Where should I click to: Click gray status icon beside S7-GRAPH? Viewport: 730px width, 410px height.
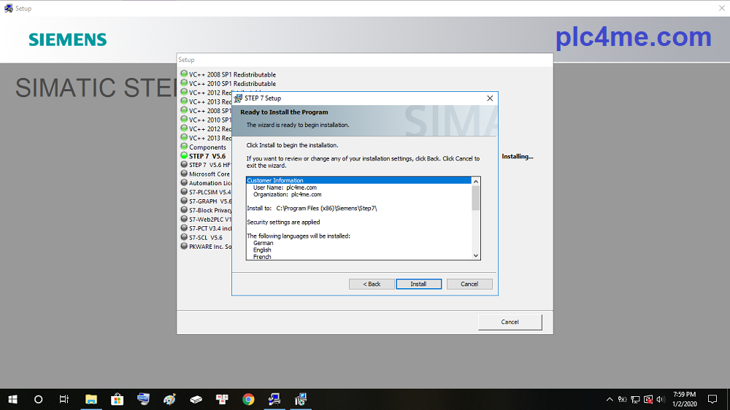[x=184, y=201]
